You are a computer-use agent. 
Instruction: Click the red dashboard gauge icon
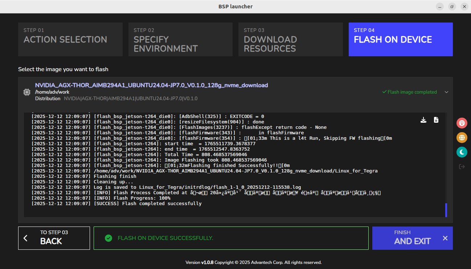[x=462, y=123]
